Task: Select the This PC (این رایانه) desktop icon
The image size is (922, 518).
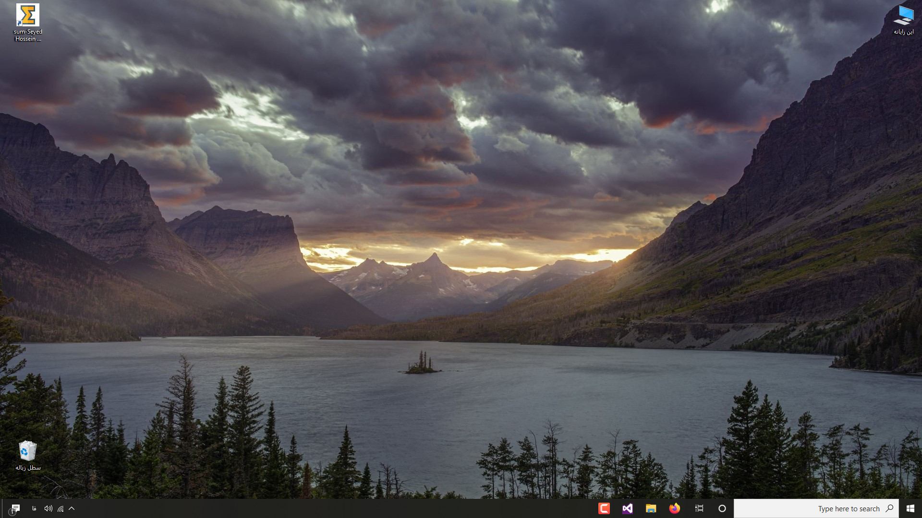Action: (x=903, y=20)
